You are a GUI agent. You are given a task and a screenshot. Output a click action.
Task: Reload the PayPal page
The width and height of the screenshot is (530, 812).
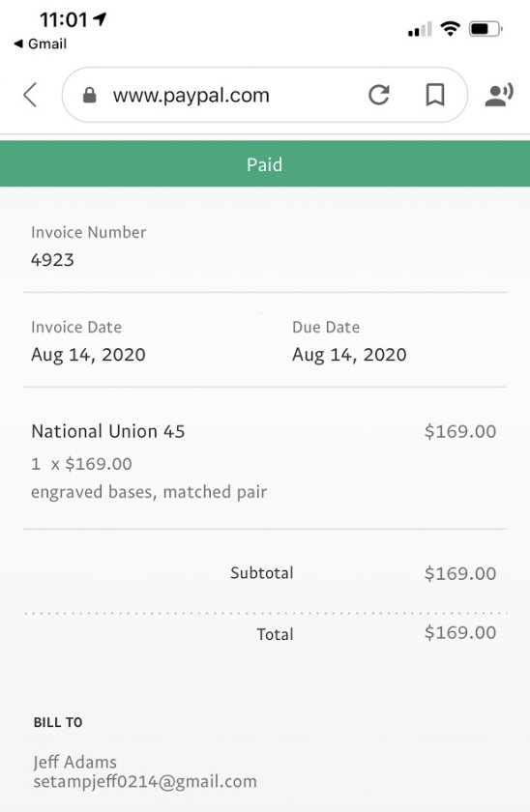379,96
